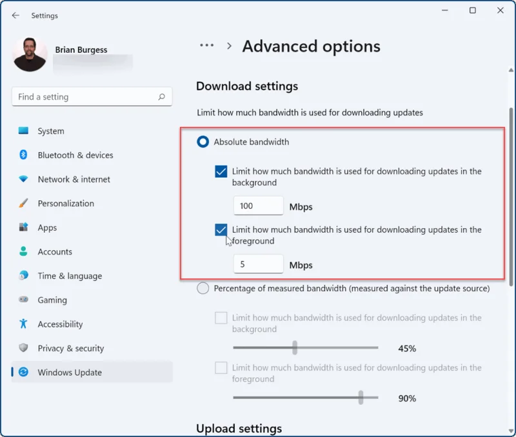Click the Accessibility figure icon
Image resolution: width=516 pixels, height=437 pixels.
23,324
